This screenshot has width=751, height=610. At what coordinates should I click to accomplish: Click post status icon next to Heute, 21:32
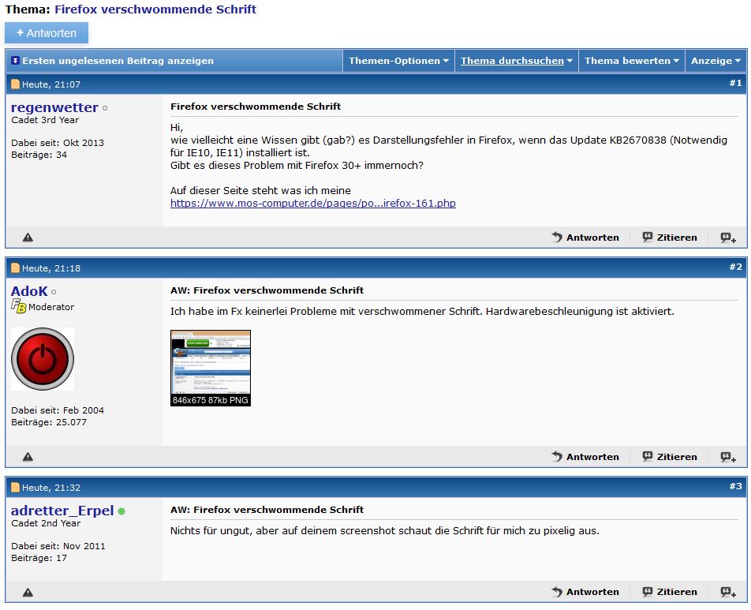point(15,488)
